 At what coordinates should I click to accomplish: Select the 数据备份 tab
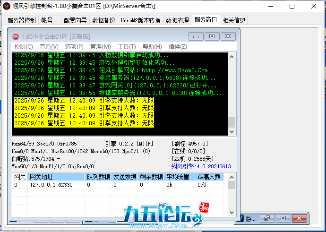(103, 20)
